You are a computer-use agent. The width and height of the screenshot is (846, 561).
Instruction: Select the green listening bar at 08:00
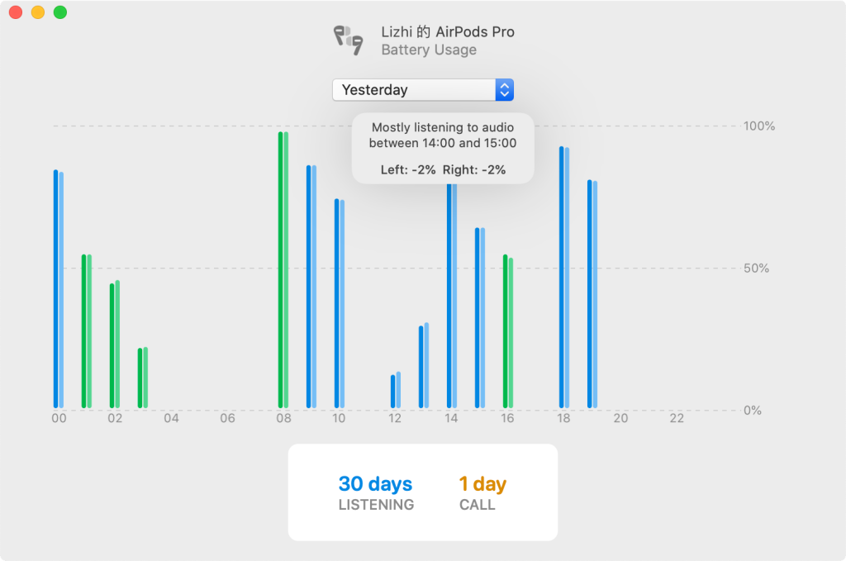pos(283,264)
